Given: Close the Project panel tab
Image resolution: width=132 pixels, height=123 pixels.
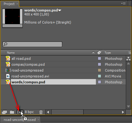Looking at the screenshot, I should (x=17, y=4).
